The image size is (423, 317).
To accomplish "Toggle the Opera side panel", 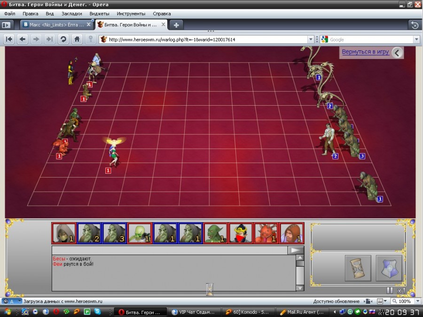I will (6, 25).
